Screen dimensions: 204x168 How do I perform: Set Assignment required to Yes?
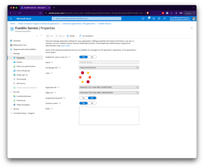click(84, 98)
